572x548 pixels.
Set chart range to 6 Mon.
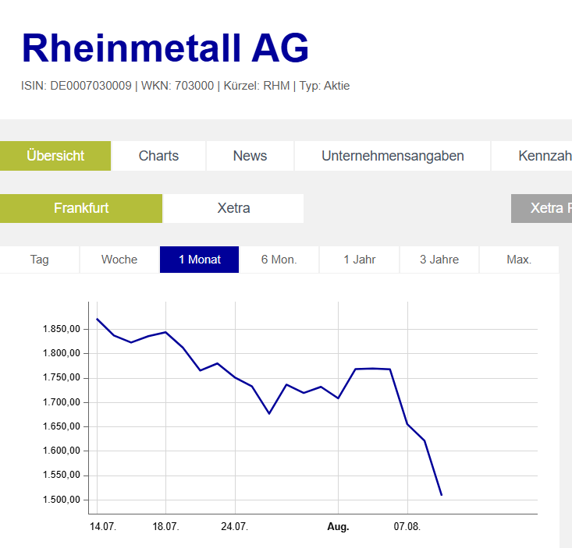(x=279, y=260)
